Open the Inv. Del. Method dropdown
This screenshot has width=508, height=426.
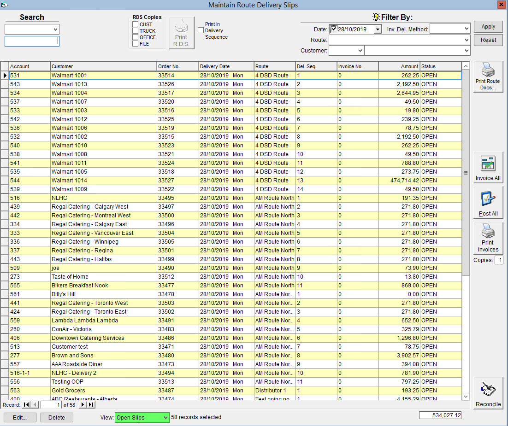(x=467, y=29)
